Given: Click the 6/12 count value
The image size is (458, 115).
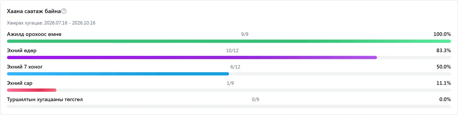Looking at the screenshot, I should pyautogui.click(x=235, y=67).
